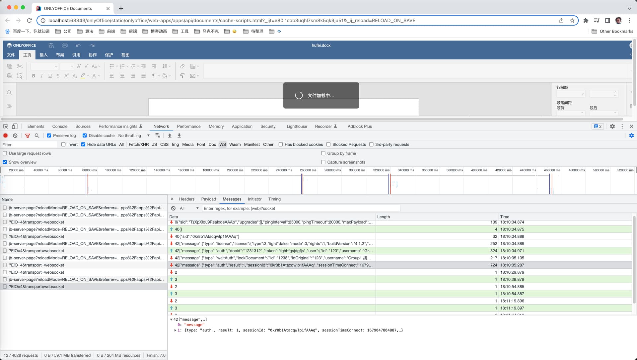
Task: Toggle strikethrough formatting in the ribbon
Action: coord(58,76)
